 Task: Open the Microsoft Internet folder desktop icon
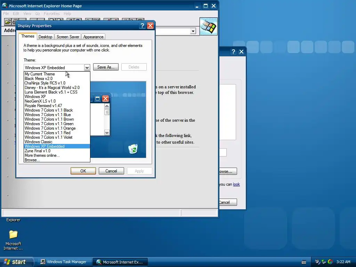[x=13, y=240]
